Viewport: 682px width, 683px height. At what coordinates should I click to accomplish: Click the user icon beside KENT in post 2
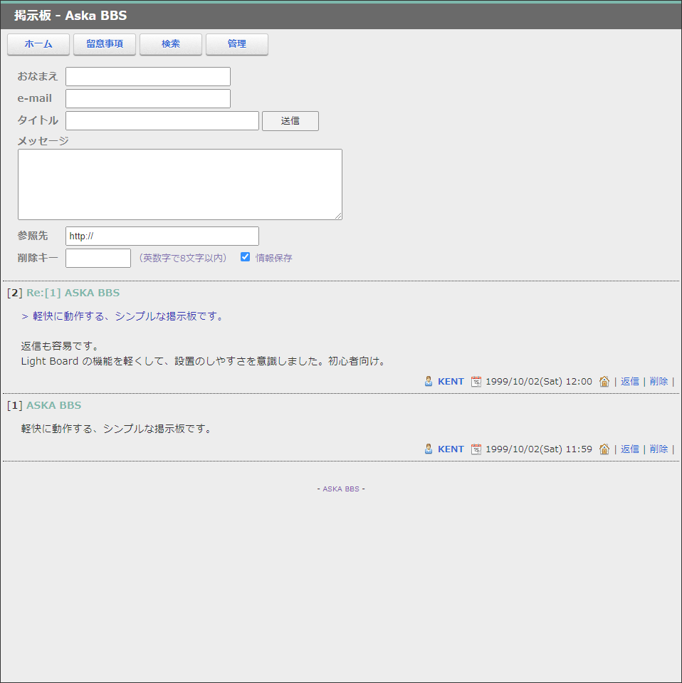tap(429, 381)
